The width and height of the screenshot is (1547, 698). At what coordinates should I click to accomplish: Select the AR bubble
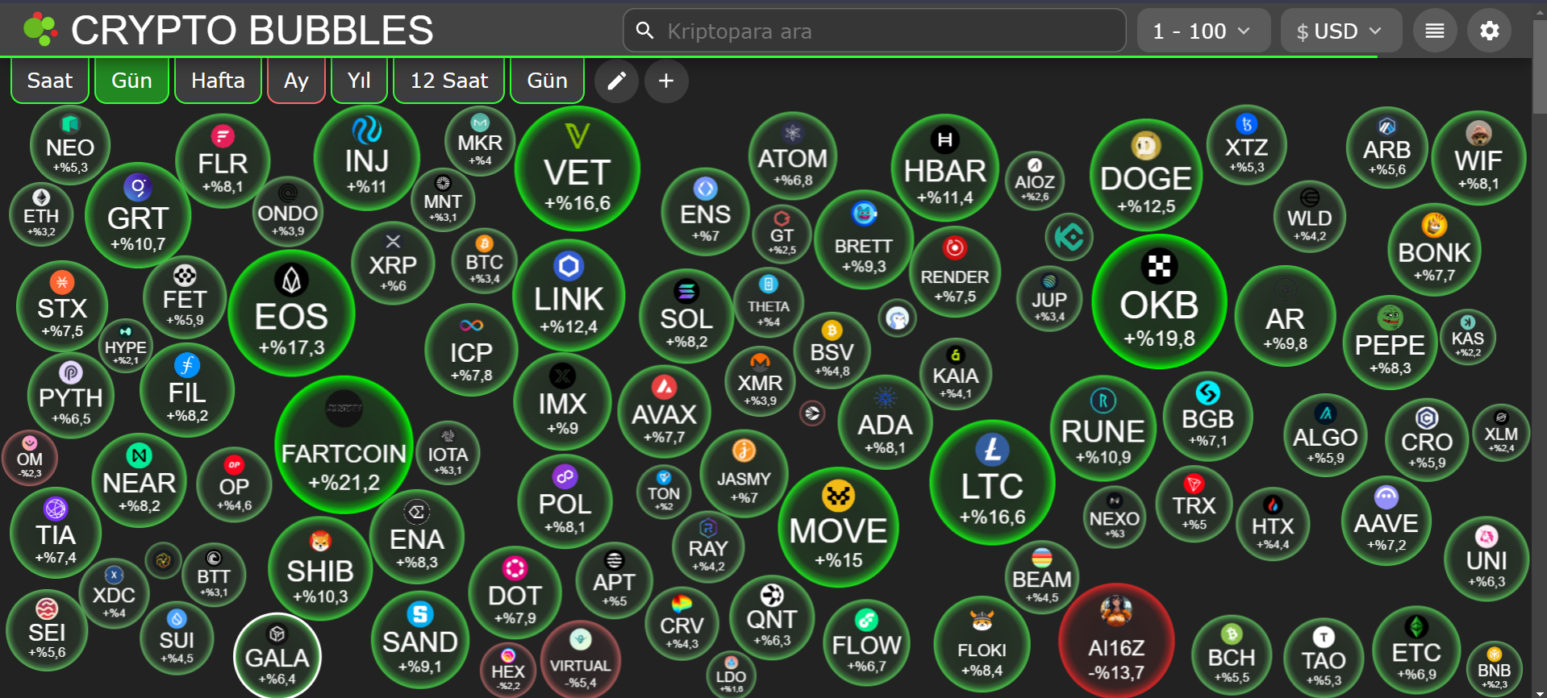[1285, 316]
